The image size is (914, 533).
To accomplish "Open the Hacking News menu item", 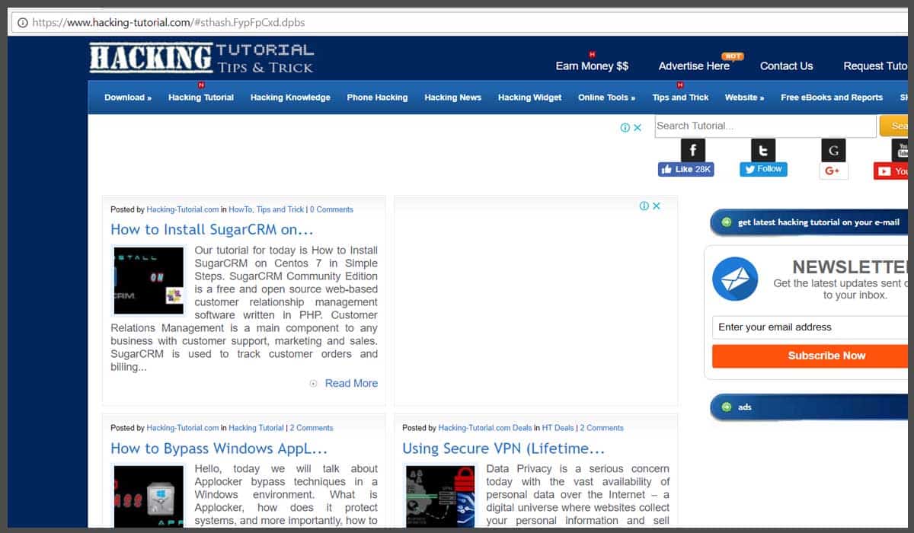I will coord(452,97).
